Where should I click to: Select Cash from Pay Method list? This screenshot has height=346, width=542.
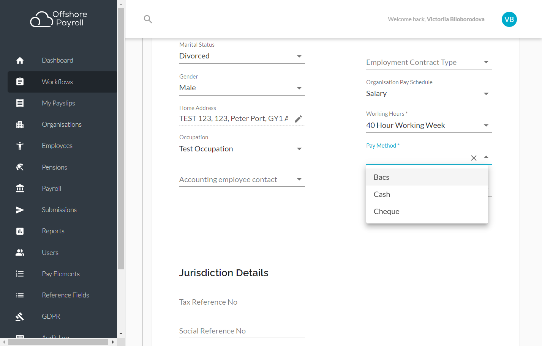click(x=427, y=194)
